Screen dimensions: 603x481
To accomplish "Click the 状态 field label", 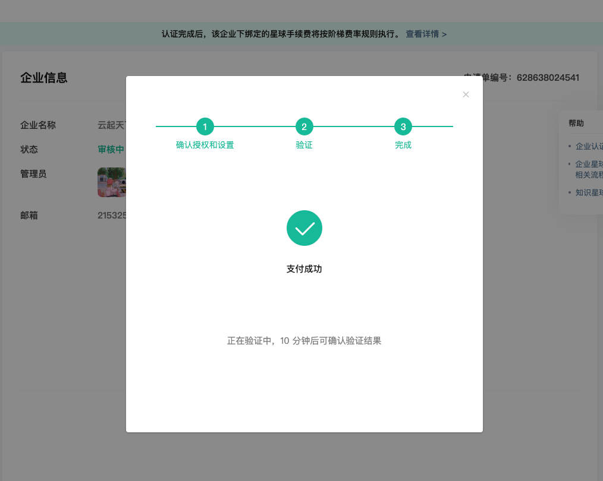I will pos(29,149).
